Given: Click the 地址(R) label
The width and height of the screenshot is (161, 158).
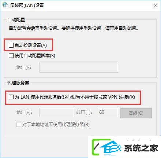Looking at the screenshot, I should point(24,67).
